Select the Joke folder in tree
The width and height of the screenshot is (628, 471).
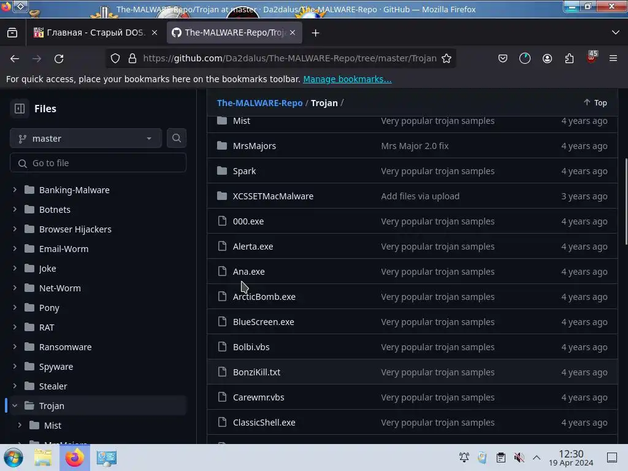[x=47, y=269]
